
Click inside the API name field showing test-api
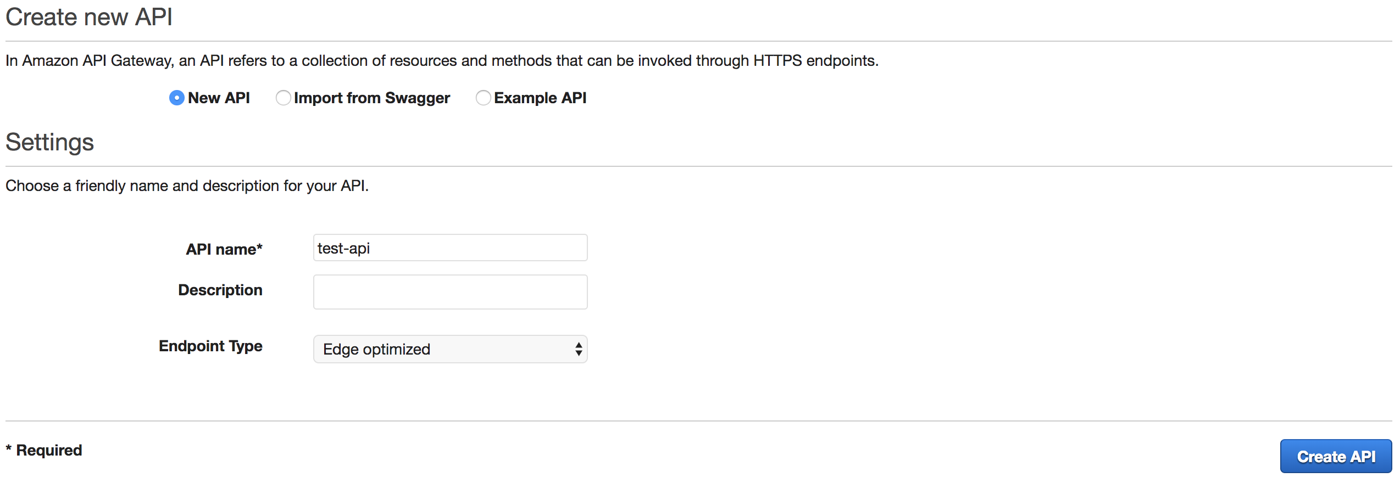[449, 248]
